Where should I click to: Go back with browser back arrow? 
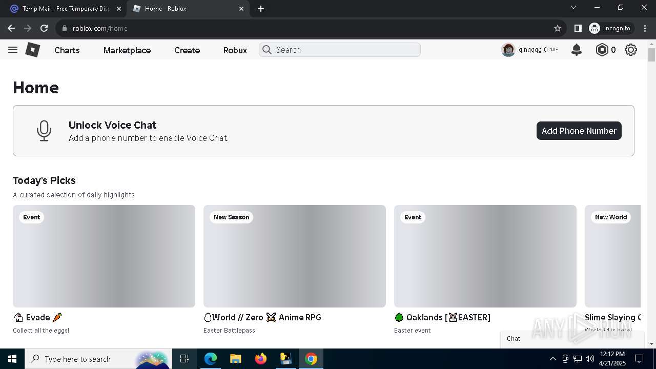click(11, 28)
